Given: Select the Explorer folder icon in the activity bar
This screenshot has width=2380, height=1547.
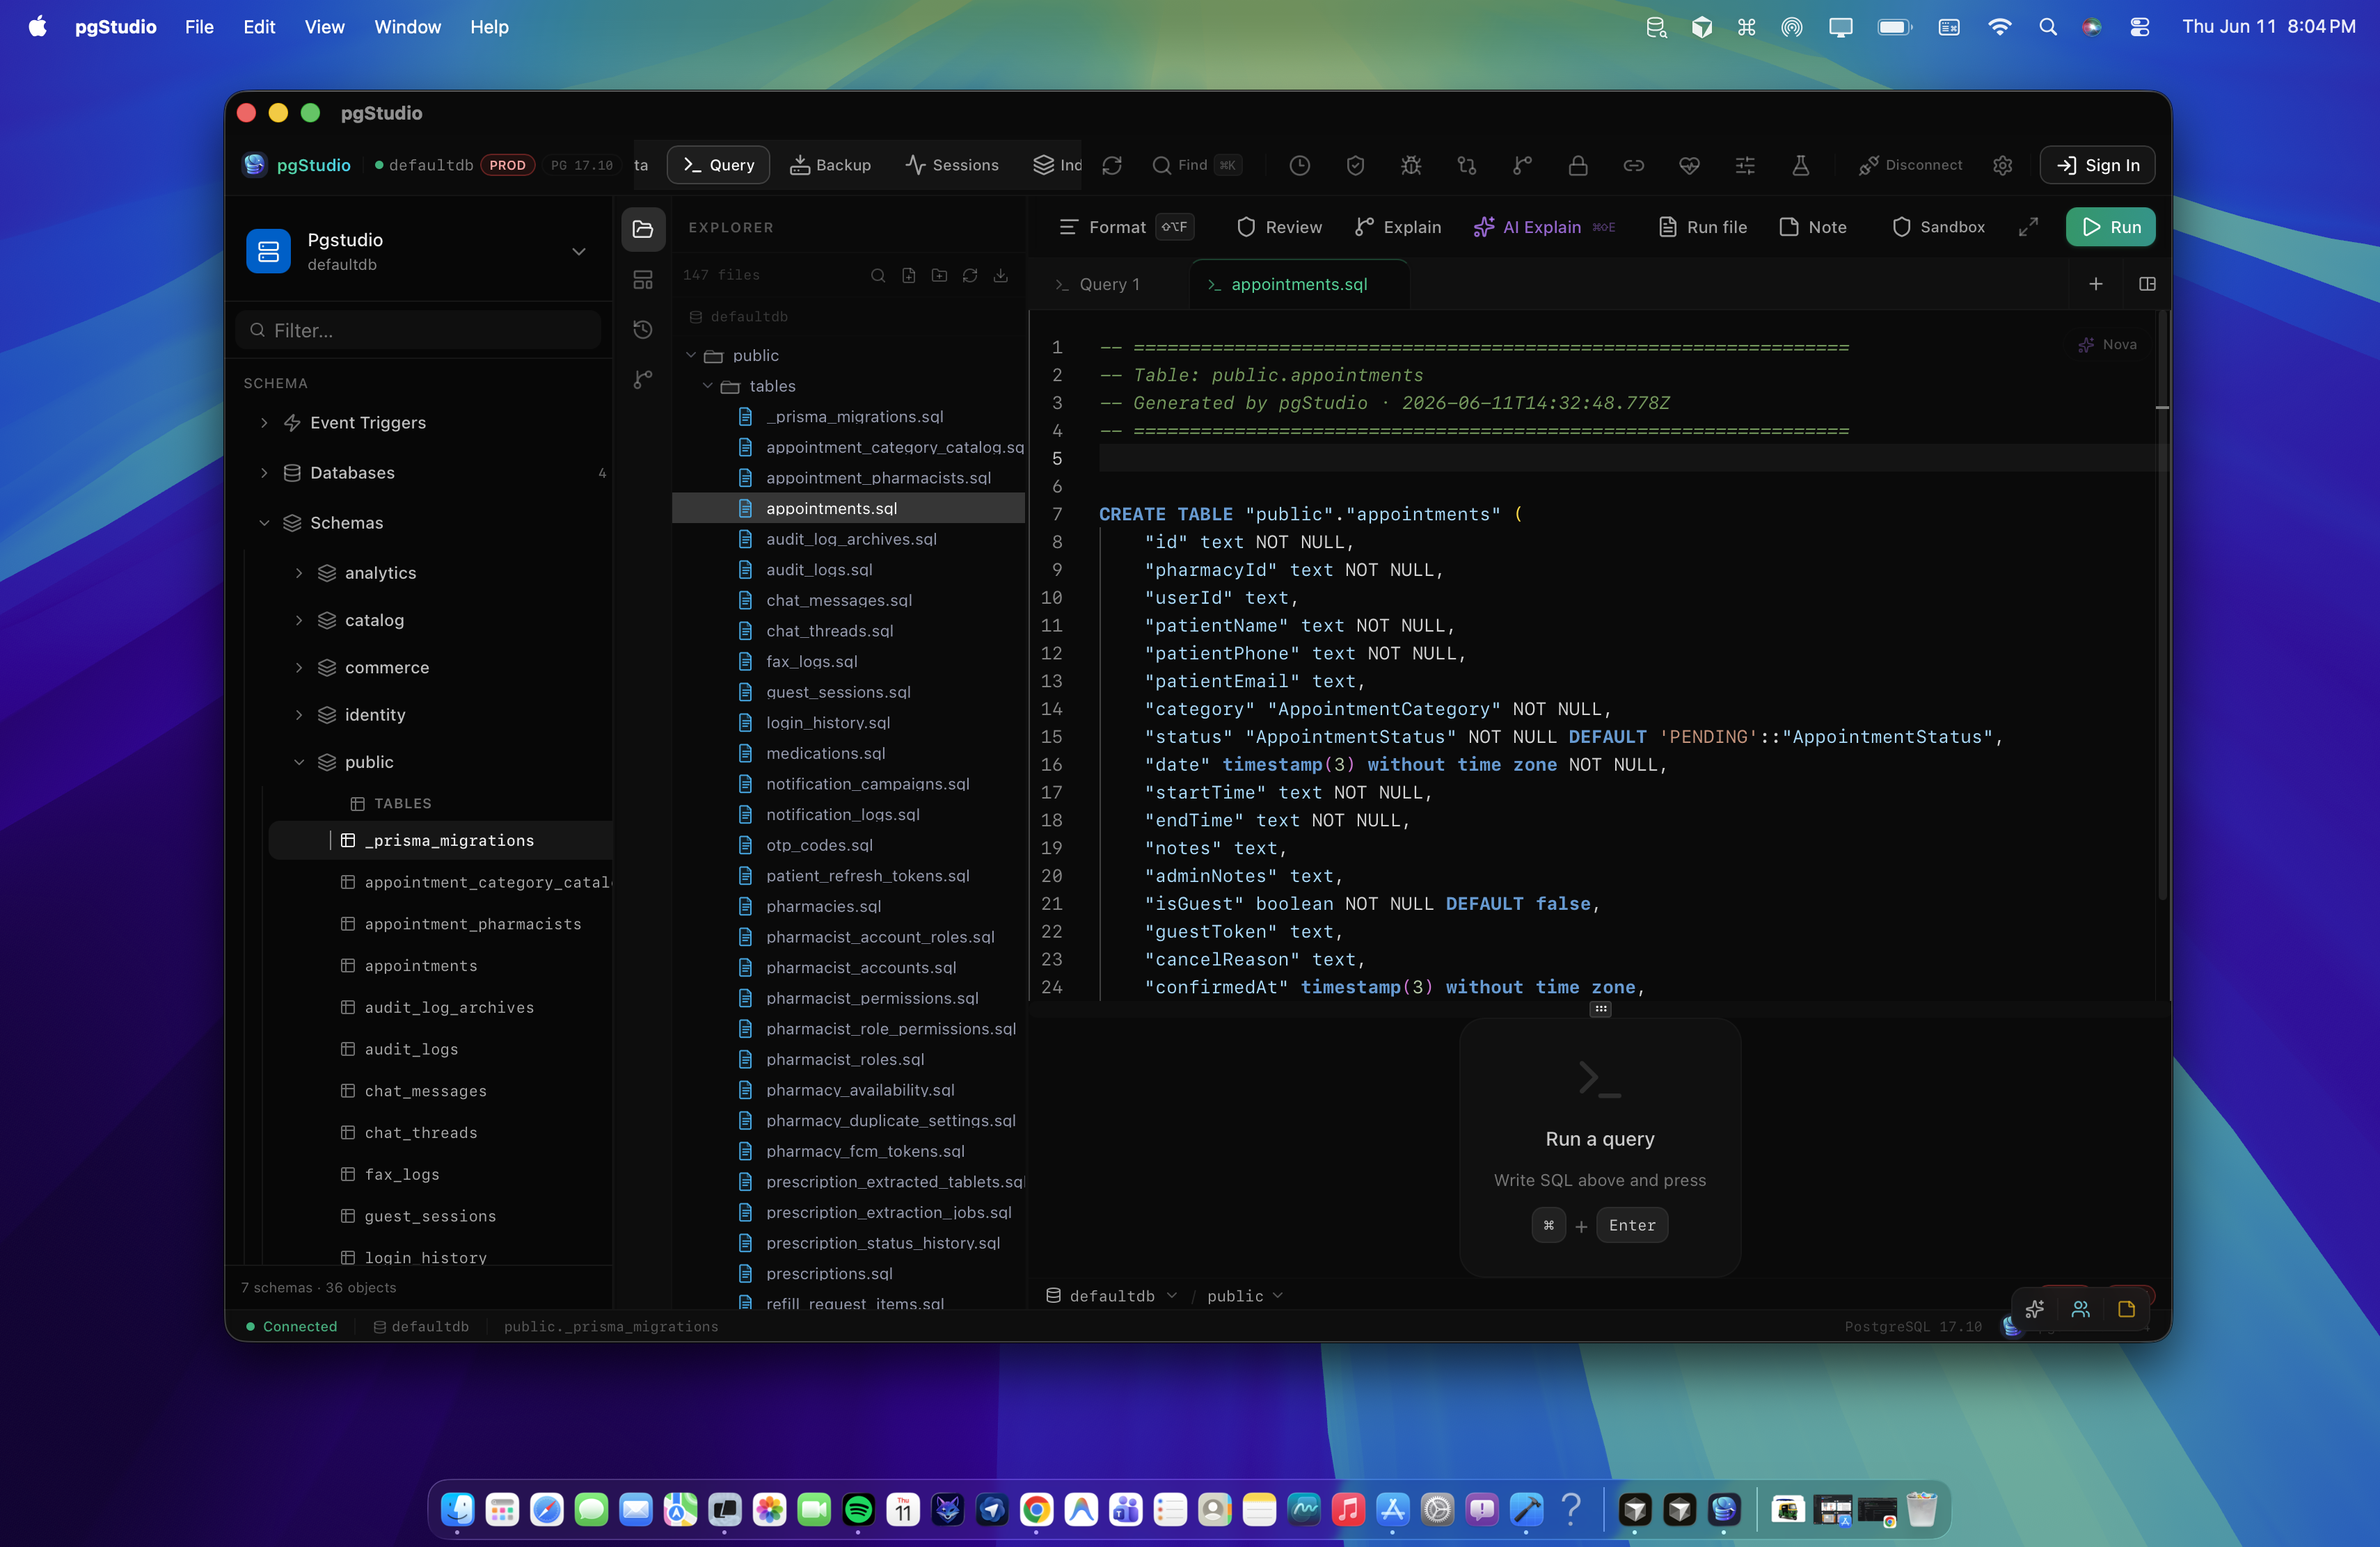Looking at the screenshot, I should (643, 229).
